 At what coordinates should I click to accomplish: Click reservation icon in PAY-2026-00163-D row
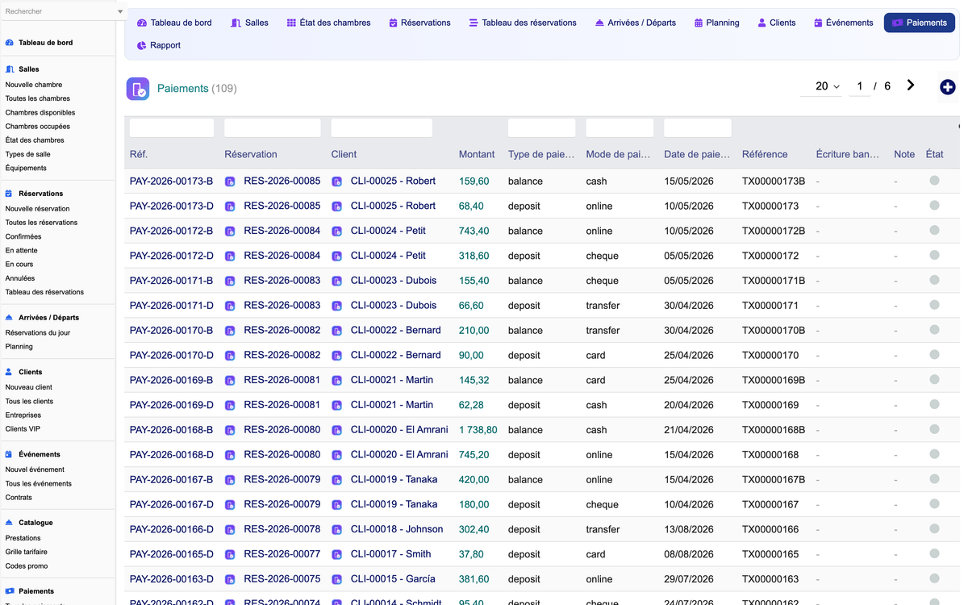pyautogui.click(x=230, y=580)
